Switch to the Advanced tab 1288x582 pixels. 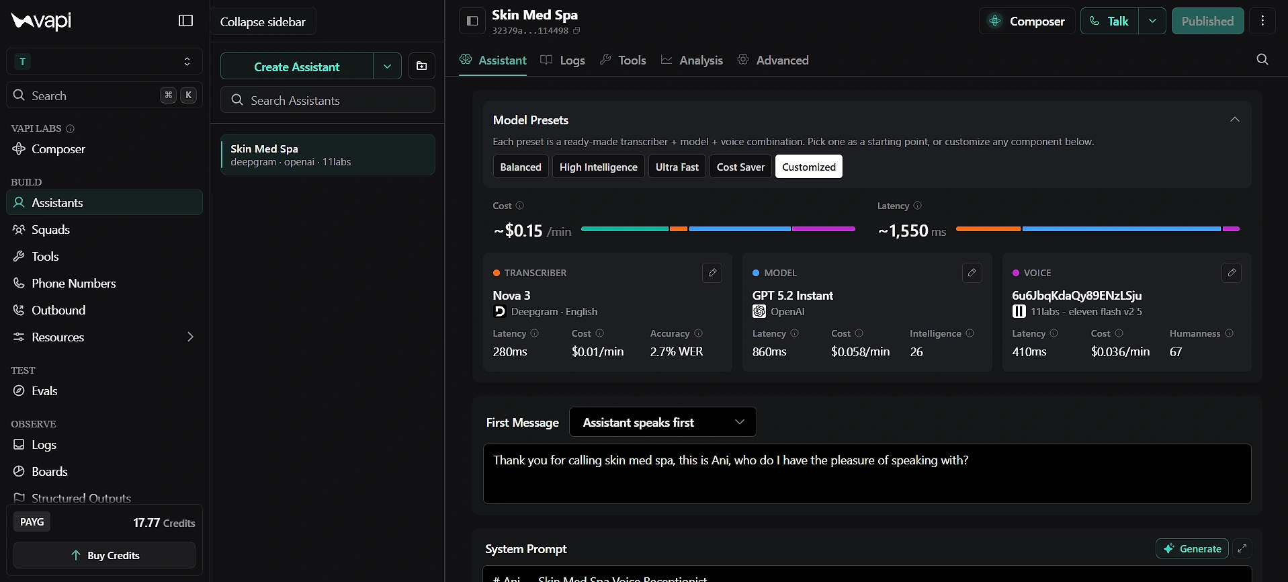point(773,60)
